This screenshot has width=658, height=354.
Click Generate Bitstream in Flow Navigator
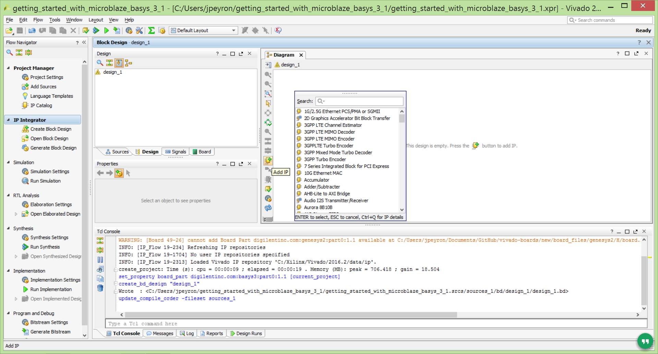50,332
